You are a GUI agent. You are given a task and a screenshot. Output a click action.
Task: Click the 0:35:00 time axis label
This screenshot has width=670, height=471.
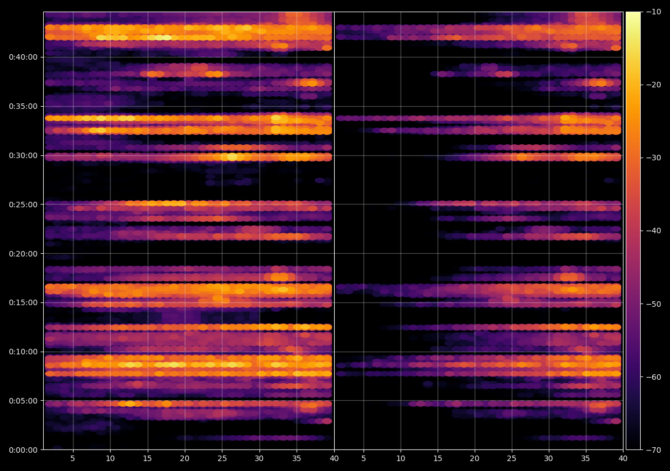point(23,106)
